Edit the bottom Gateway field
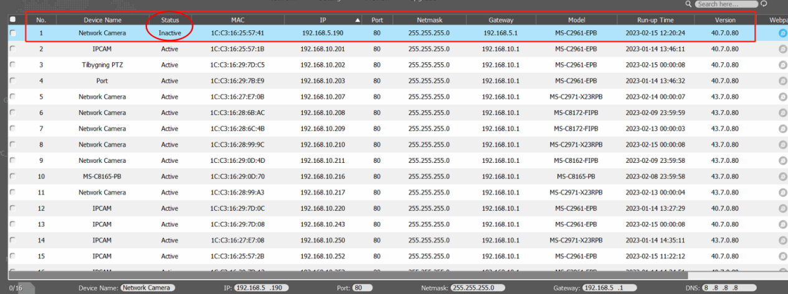This screenshot has height=294, width=788. point(610,288)
